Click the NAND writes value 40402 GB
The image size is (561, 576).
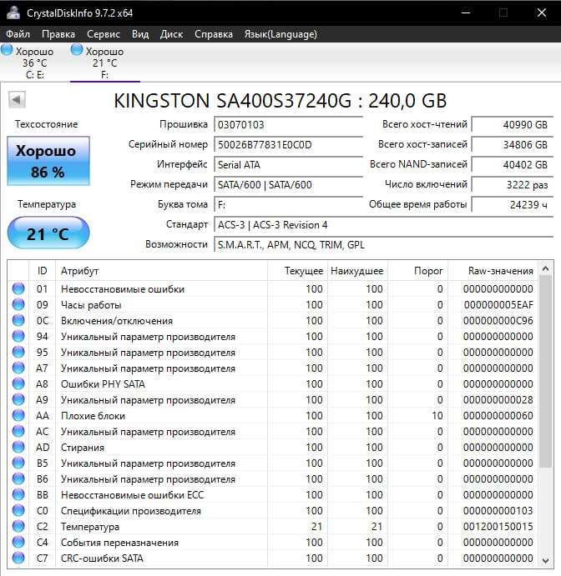pos(512,164)
